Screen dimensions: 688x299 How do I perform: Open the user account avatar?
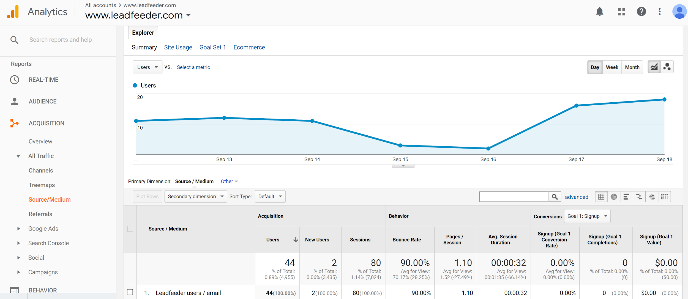tap(679, 12)
